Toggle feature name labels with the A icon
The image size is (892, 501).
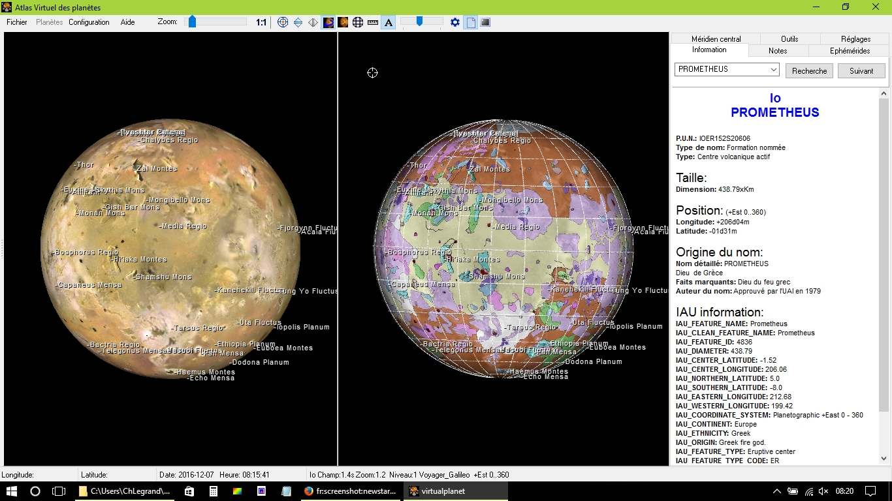coord(389,22)
